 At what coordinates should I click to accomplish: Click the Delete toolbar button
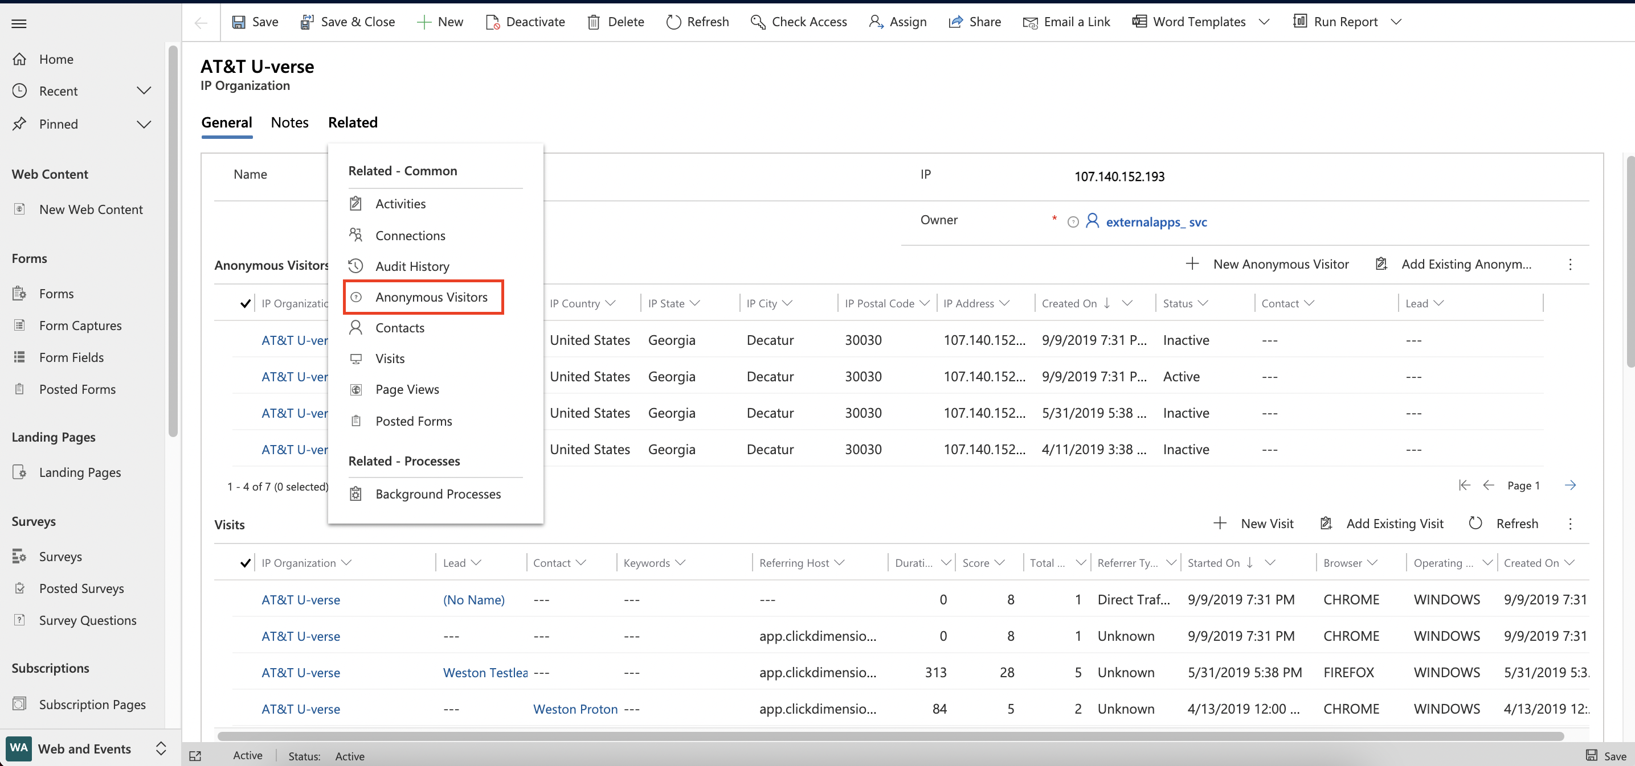tap(616, 22)
